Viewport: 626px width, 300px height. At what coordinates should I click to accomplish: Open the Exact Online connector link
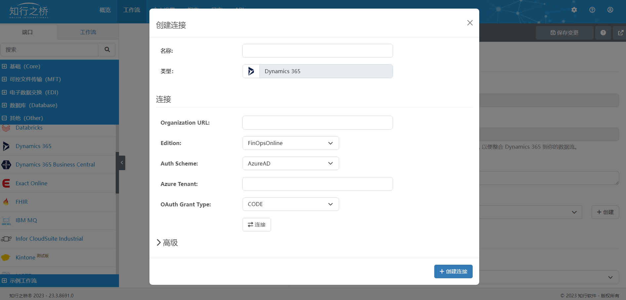click(x=31, y=183)
